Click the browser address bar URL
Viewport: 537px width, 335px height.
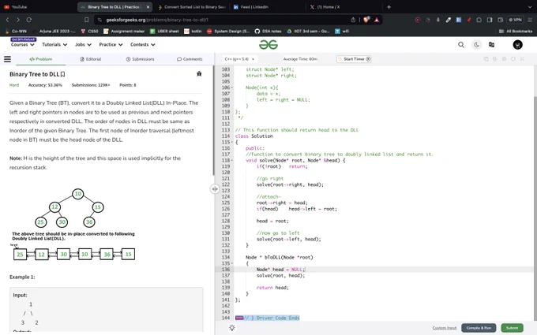coord(157,20)
